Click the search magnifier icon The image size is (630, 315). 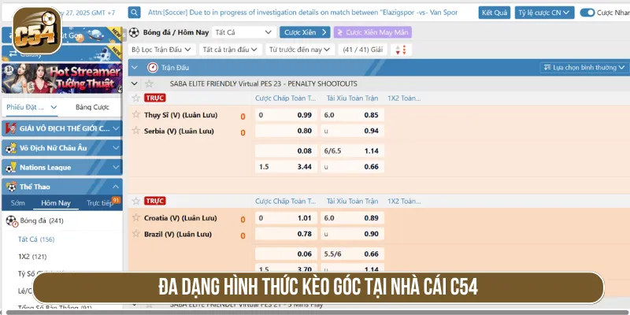pos(134,13)
